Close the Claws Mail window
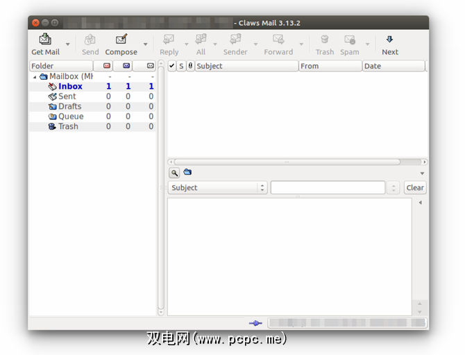 click(35, 23)
